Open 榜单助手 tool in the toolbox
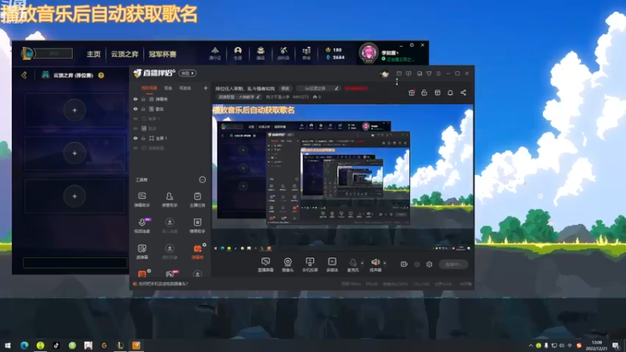Image resolution: width=626 pixels, height=352 pixels. 197,225
